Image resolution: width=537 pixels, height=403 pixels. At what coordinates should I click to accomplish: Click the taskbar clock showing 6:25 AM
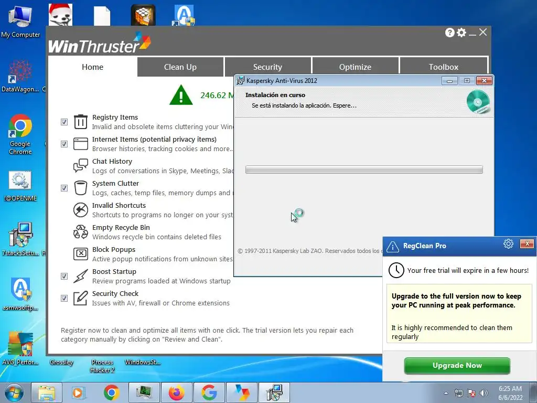(x=510, y=393)
